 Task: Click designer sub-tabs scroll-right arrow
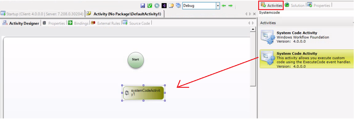tap(253, 23)
